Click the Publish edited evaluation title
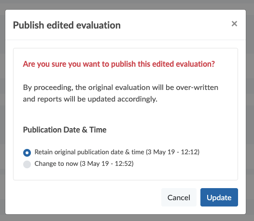The width and height of the screenshot is (254, 221). pyautogui.click(x=67, y=25)
